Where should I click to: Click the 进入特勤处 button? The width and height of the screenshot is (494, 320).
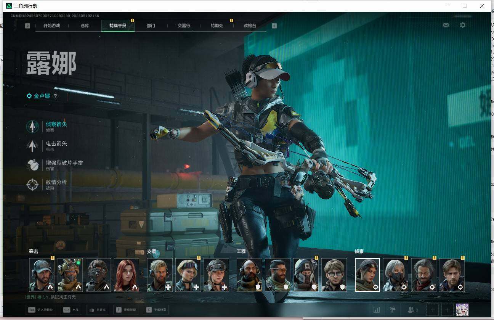click(x=40, y=310)
